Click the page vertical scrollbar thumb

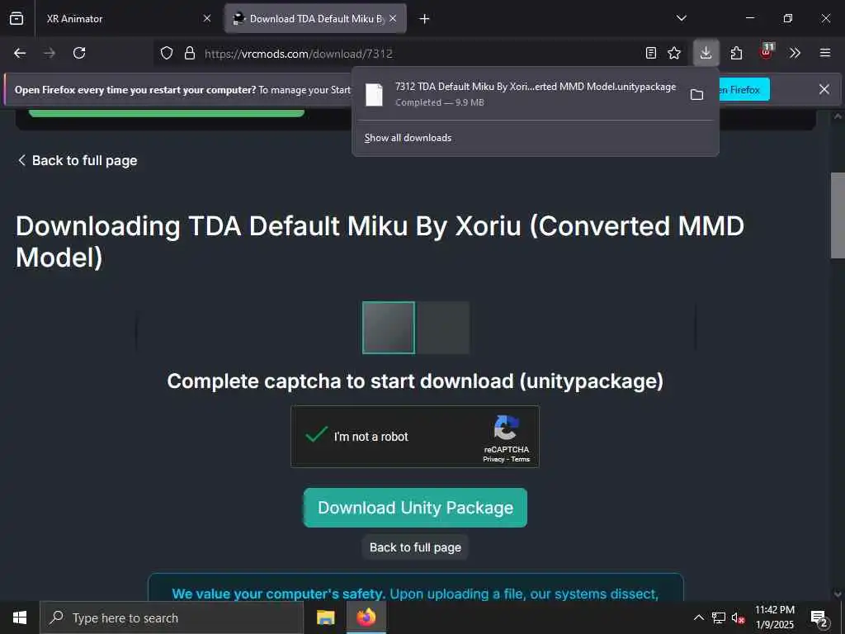tap(838, 215)
